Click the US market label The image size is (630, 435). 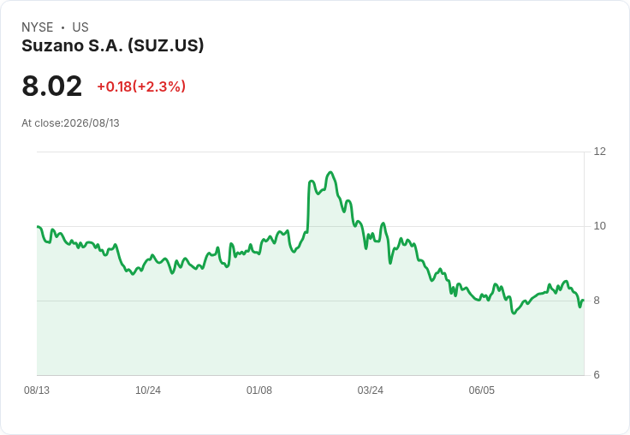tap(80, 27)
